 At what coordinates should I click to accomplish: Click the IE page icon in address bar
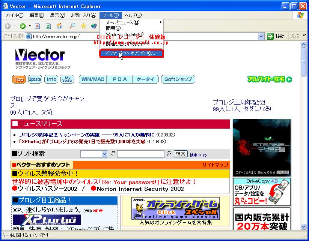(x=29, y=36)
